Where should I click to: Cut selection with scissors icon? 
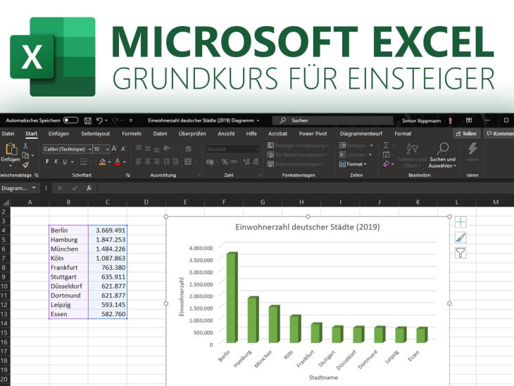click(25, 146)
